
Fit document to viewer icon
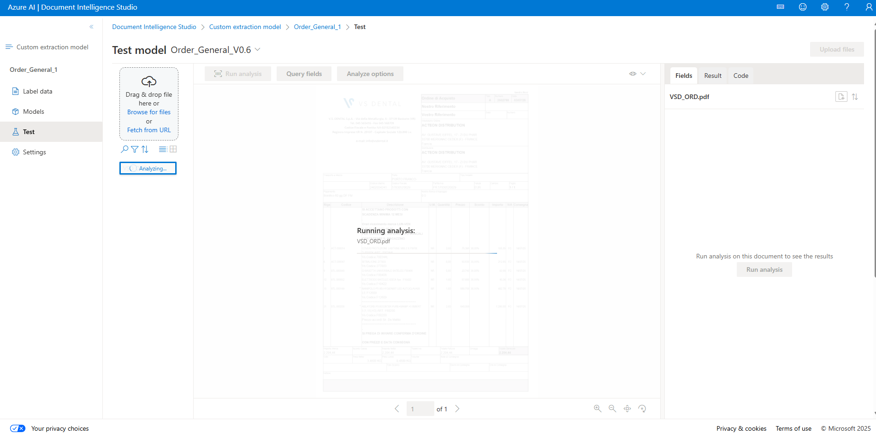pyautogui.click(x=627, y=409)
